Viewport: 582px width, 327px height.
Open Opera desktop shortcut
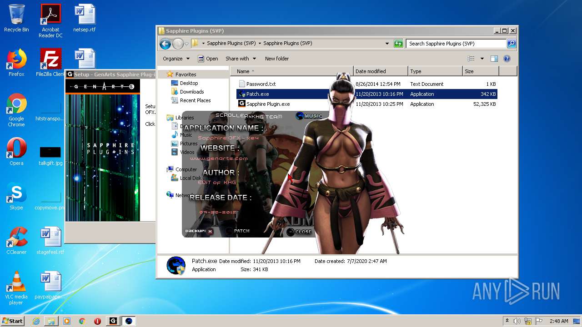pos(16,152)
